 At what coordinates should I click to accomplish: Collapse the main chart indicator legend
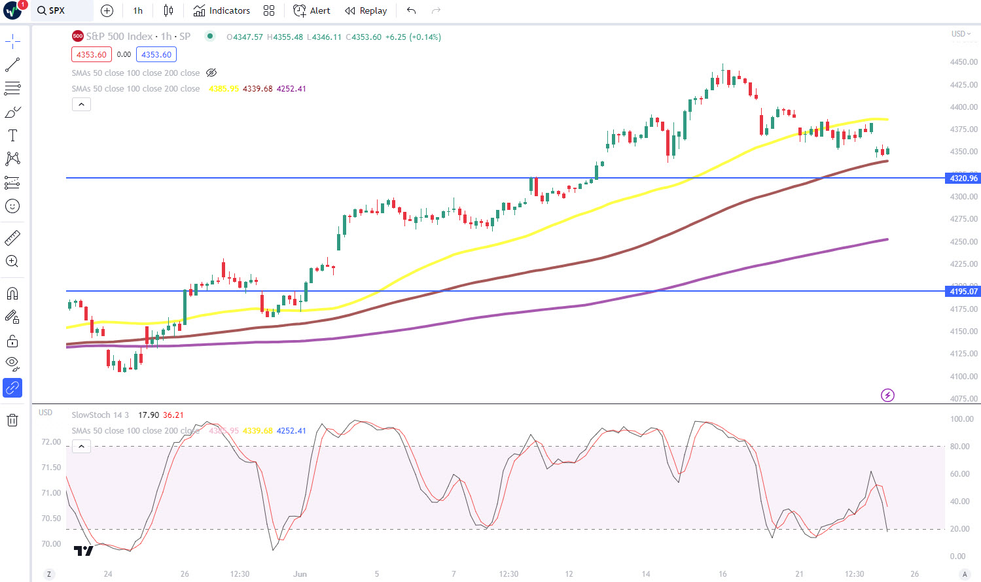[81, 104]
